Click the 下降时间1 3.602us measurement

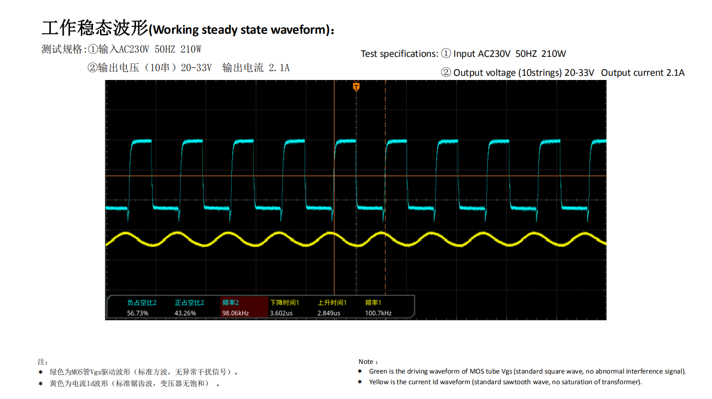point(284,308)
